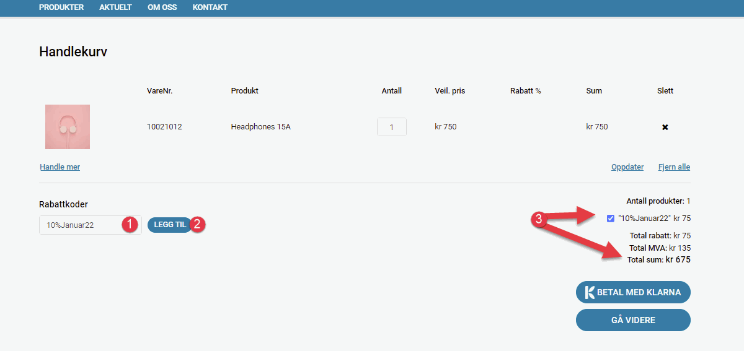744x351 pixels.
Task: Go to AKTUELT in navigation bar
Action: point(115,7)
